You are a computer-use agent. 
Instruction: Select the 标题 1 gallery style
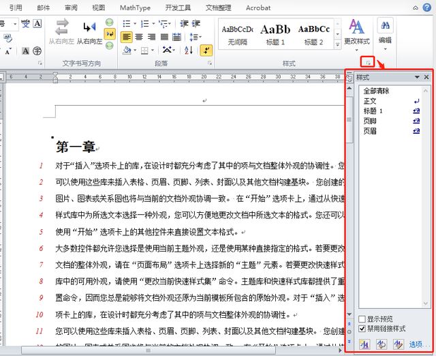275,35
